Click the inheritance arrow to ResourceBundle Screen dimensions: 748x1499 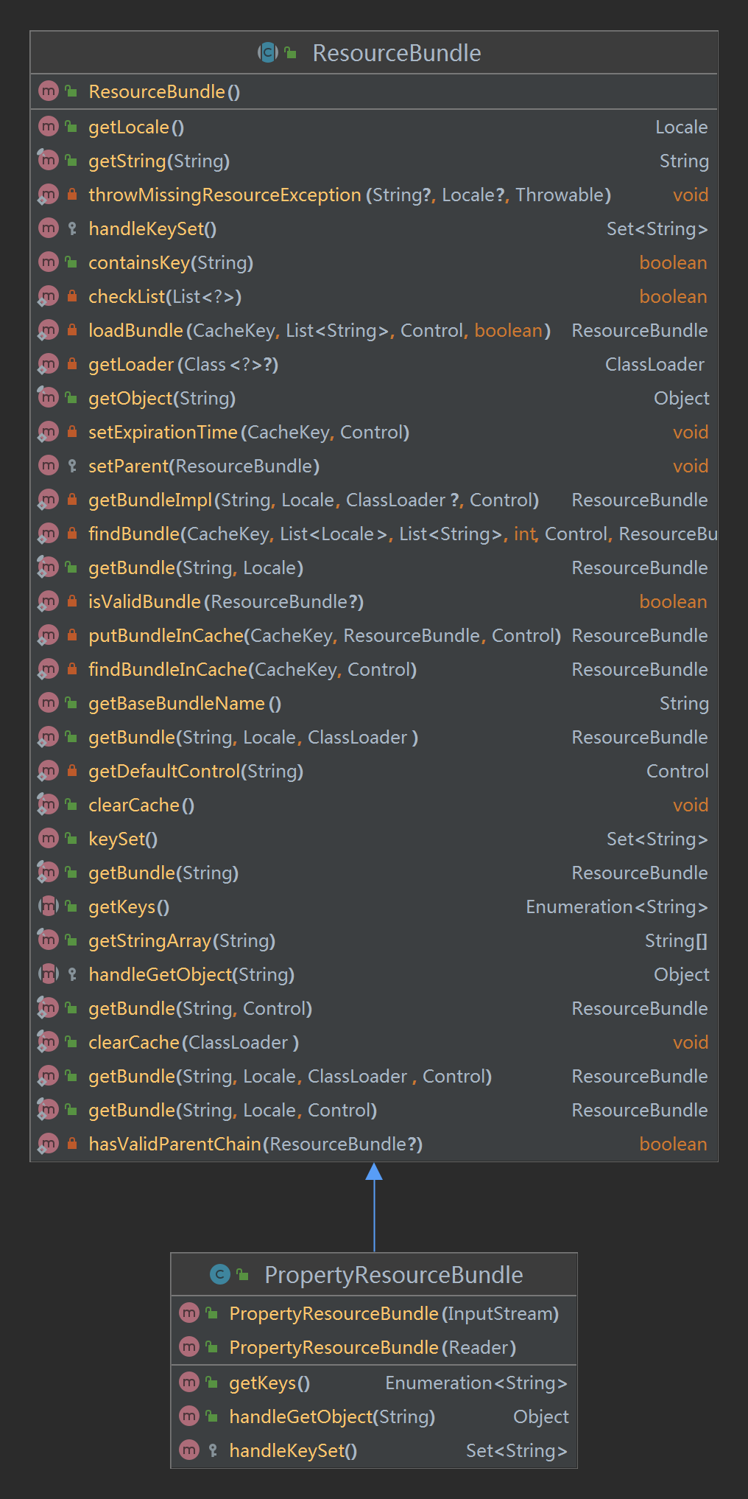point(374,1207)
